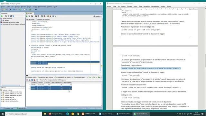Viewport: 206px width, 116px height.
Task: Click the green Back navigation icon
Action: click(20, 9)
